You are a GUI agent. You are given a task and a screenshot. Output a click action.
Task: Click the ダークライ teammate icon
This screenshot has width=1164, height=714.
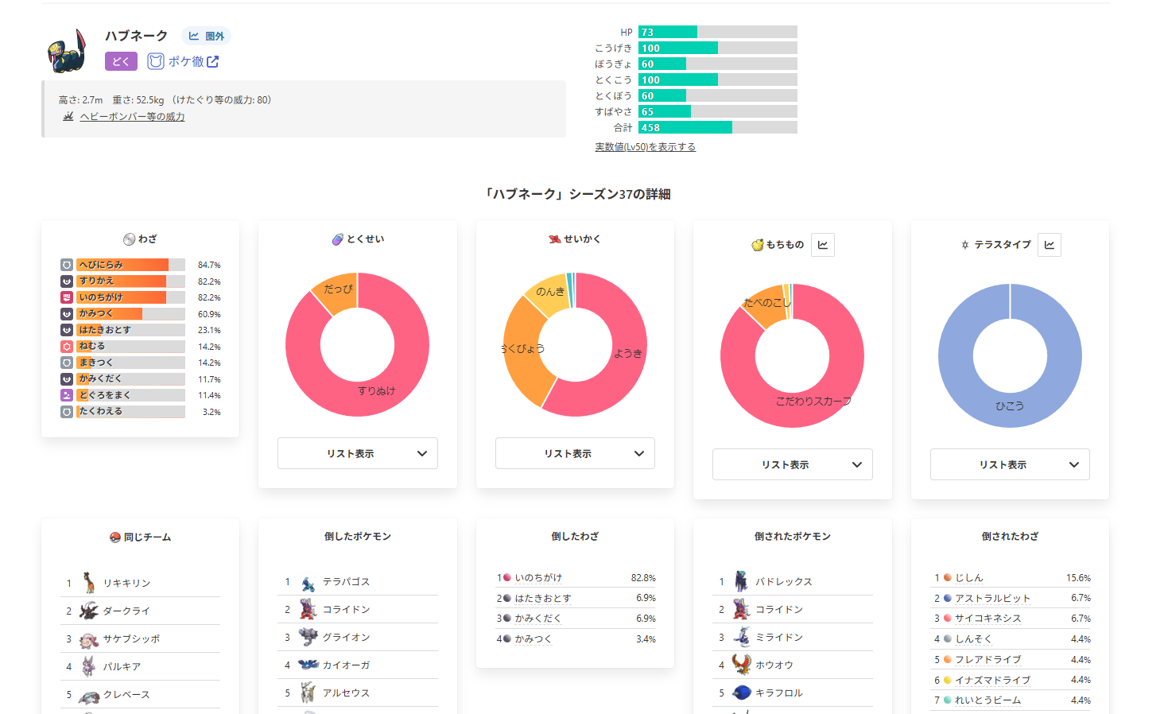point(89,611)
